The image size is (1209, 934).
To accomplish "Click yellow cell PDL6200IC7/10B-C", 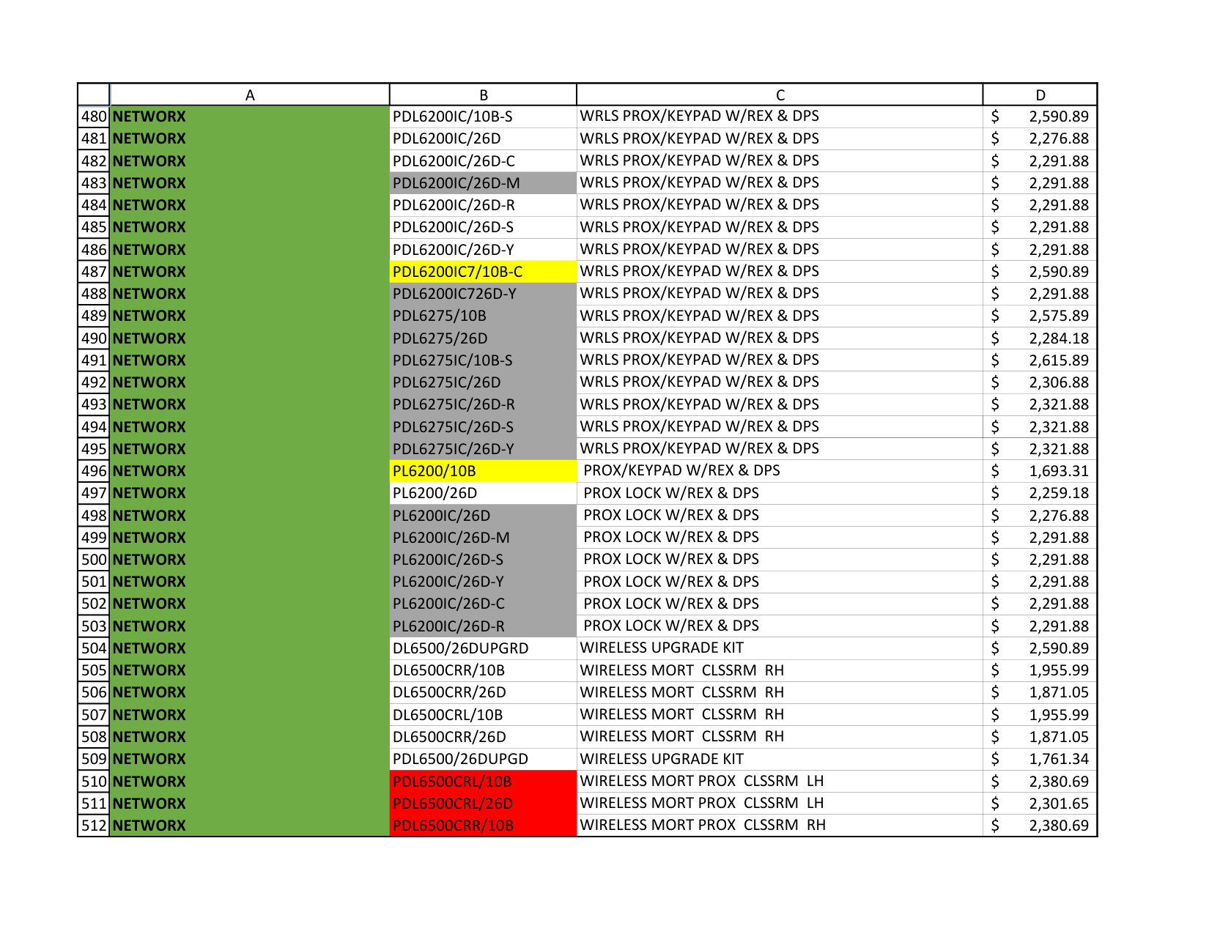I will (483, 272).
